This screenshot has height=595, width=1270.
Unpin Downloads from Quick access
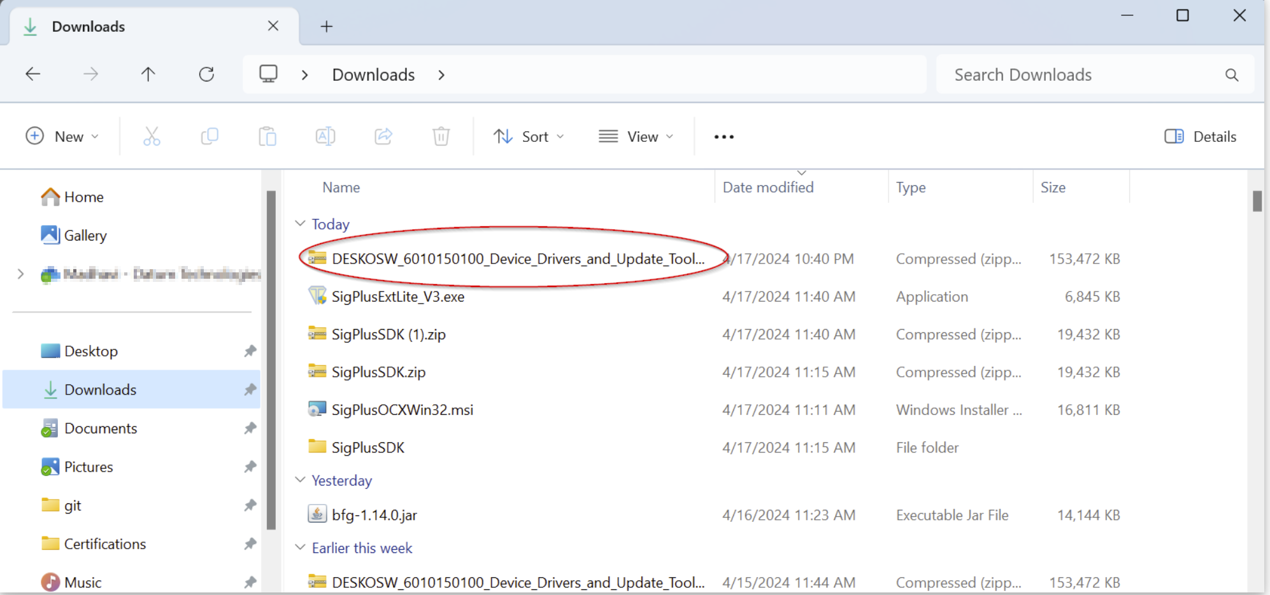(x=250, y=389)
